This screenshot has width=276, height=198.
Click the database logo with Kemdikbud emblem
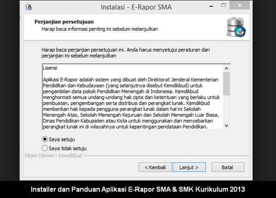236,27
